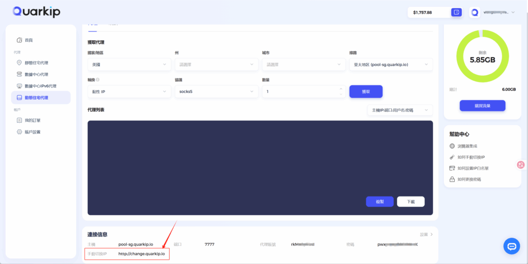Image resolution: width=528 pixels, height=264 pixels.
Task: Click the 購買流量 button
Action: point(482,106)
